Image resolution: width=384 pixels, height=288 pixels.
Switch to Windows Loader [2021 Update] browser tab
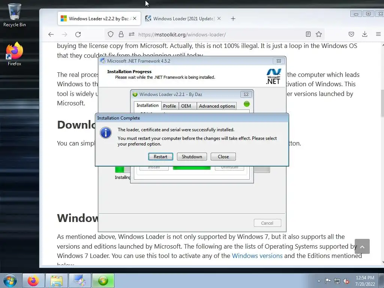pyautogui.click(x=183, y=19)
